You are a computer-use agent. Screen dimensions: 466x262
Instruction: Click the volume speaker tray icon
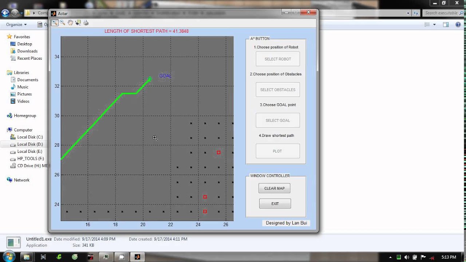[407, 257]
